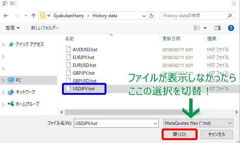Click the folder icon in address bar

43,16
